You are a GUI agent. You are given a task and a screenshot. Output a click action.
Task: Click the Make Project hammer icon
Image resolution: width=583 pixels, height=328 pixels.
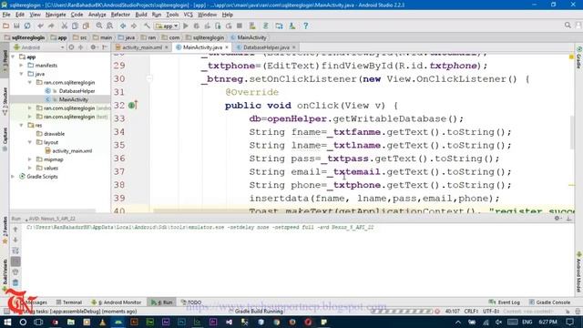(x=147, y=26)
